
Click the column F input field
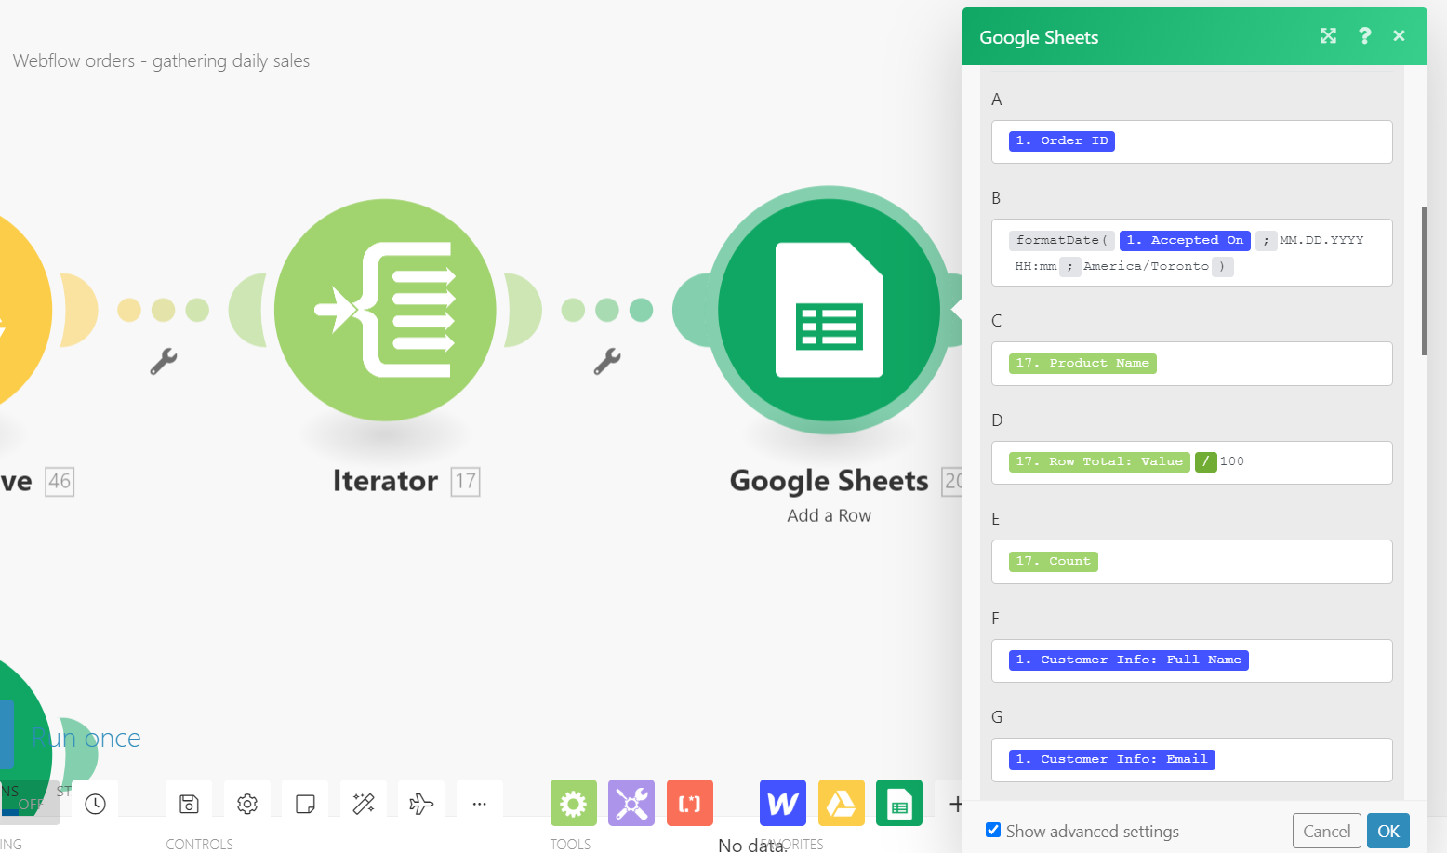click(1192, 660)
